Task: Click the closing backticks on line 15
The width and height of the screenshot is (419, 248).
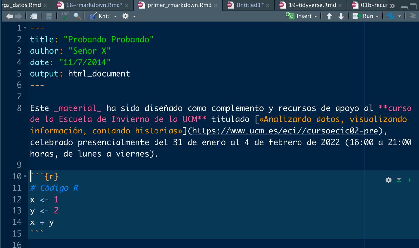Action: click(37, 232)
